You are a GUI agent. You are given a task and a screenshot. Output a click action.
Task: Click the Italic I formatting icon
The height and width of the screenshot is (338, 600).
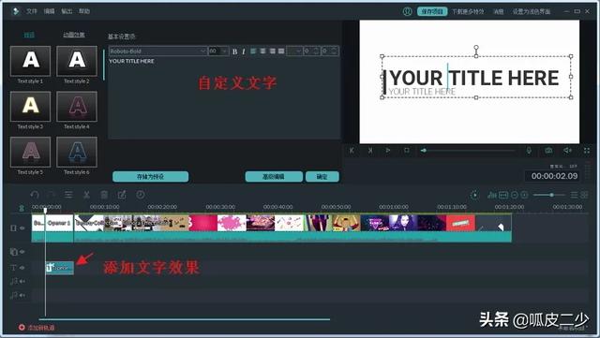244,51
